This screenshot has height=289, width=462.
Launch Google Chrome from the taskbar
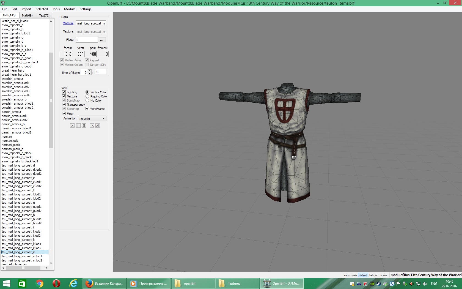(x=39, y=283)
